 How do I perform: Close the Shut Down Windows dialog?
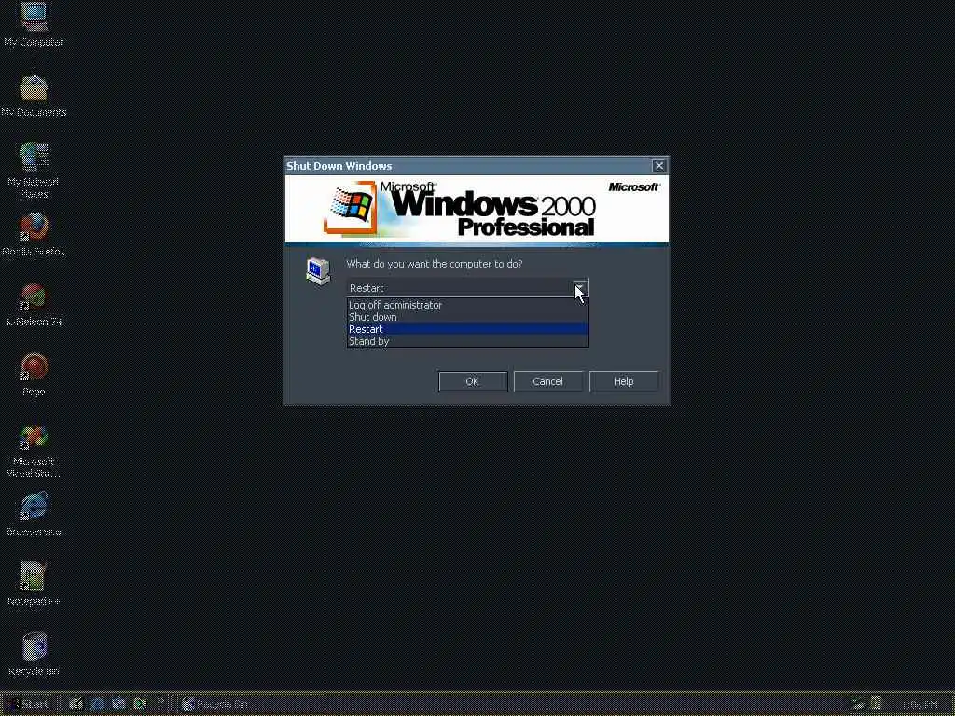pos(659,166)
